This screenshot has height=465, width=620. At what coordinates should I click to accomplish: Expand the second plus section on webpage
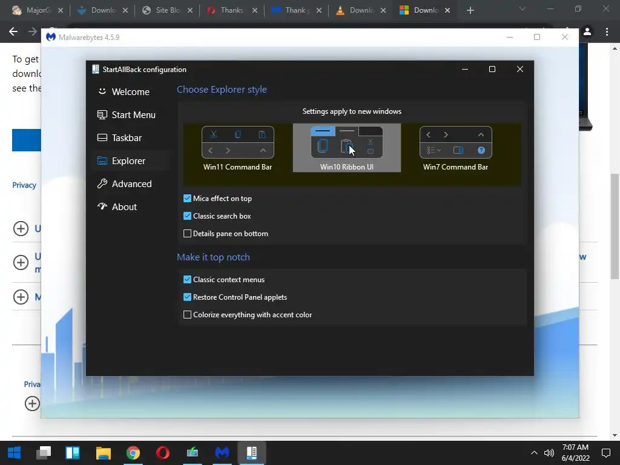click(21, 262)
